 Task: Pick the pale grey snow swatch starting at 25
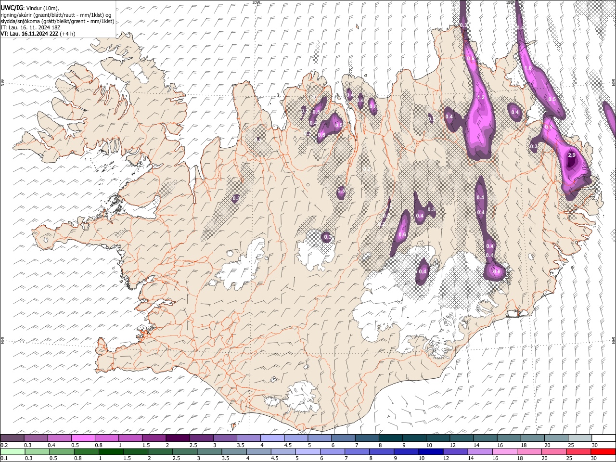coord(580,438)
